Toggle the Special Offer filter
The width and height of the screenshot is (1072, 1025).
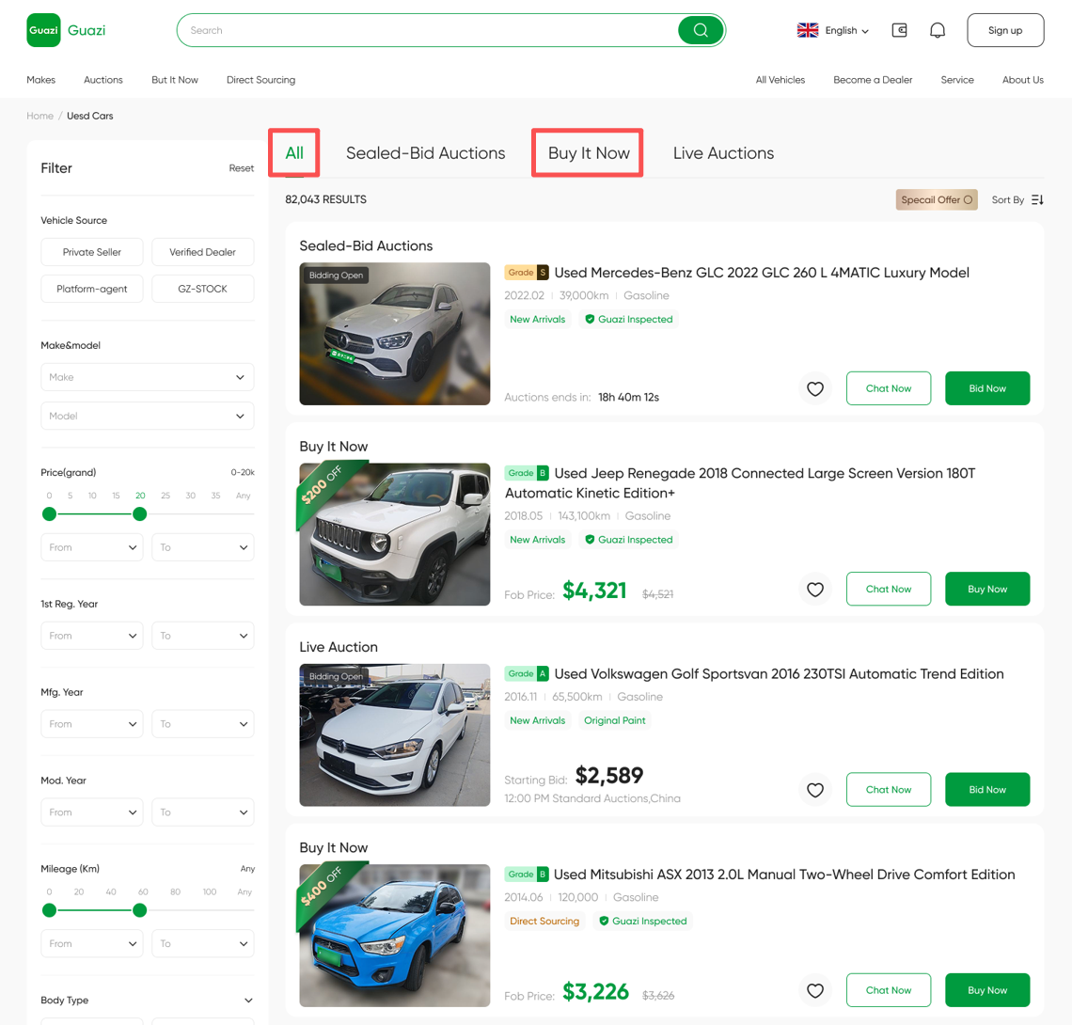point(936,199)
